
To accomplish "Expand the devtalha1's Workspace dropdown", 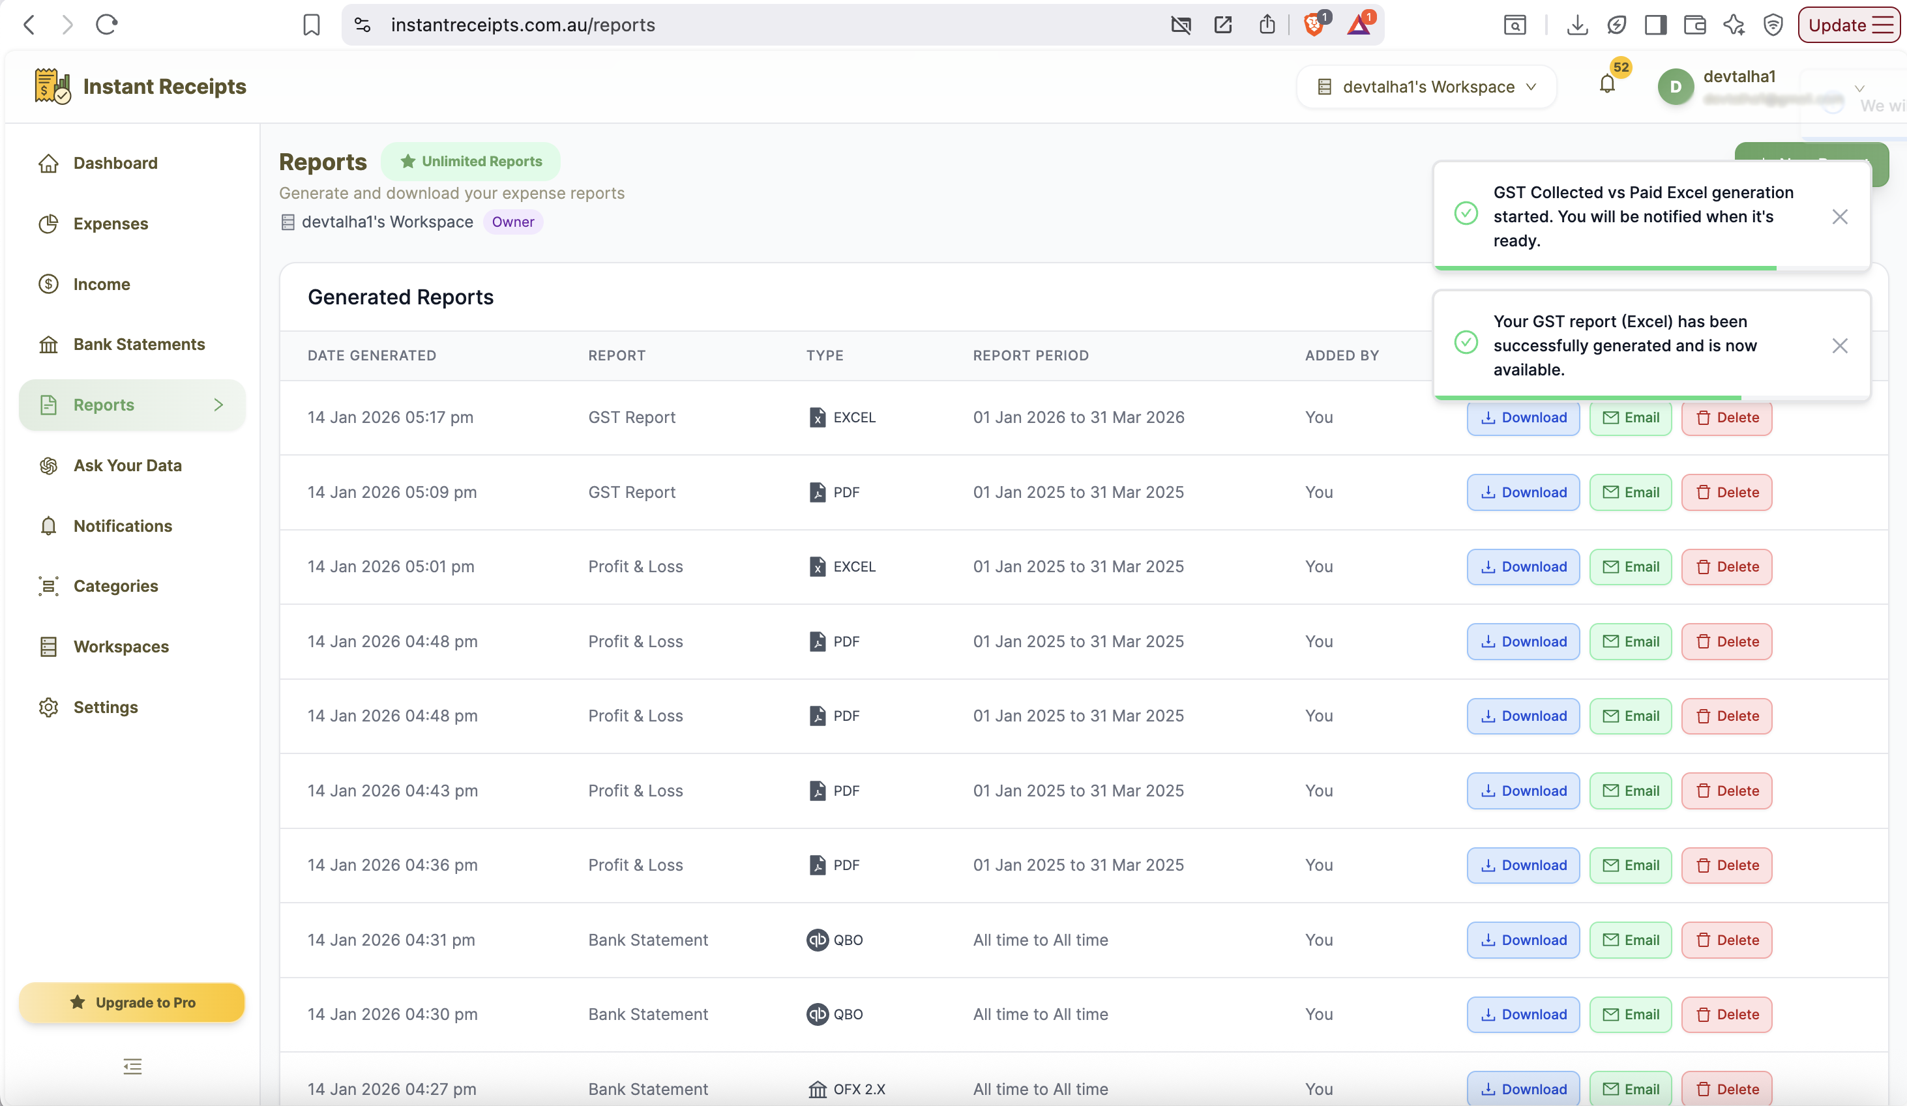I will [1427, 87].
